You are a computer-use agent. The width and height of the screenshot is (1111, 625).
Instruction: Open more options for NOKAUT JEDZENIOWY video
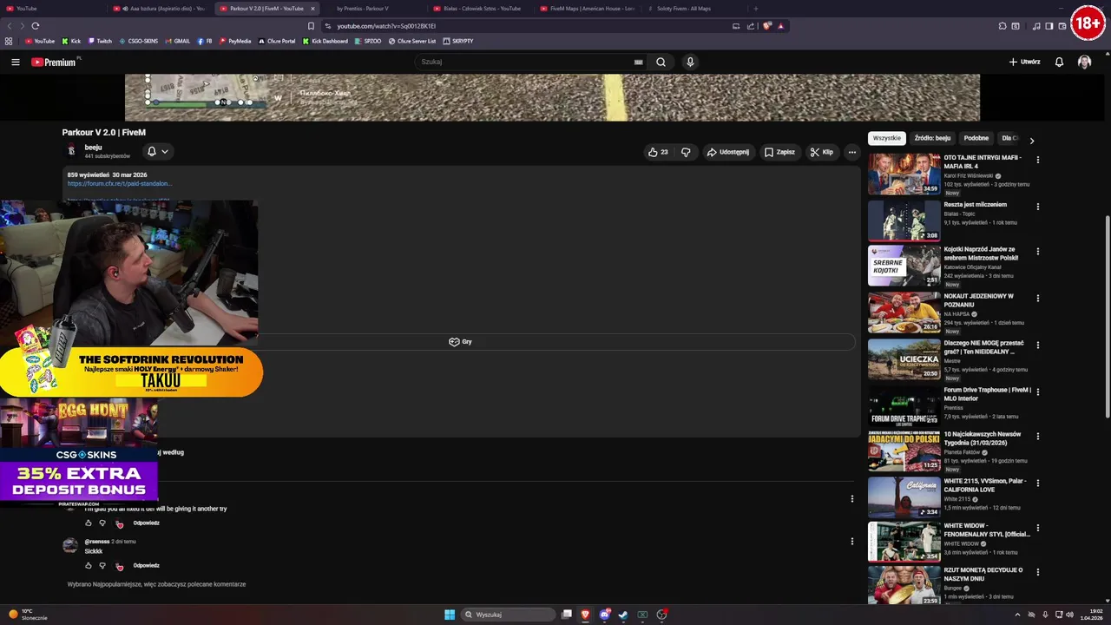[1037, 299]
